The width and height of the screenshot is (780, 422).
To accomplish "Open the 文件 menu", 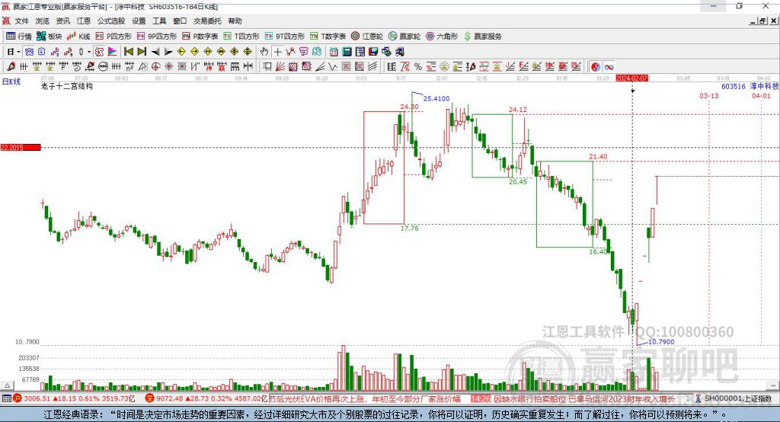I will [x=22, y=21].
